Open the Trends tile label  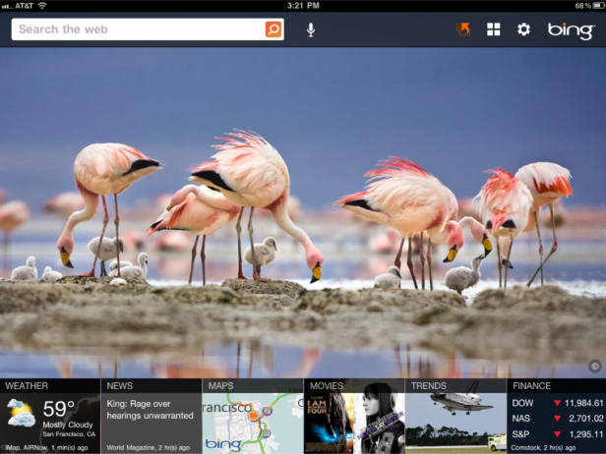pyautogui.click(x=428, y=386)
